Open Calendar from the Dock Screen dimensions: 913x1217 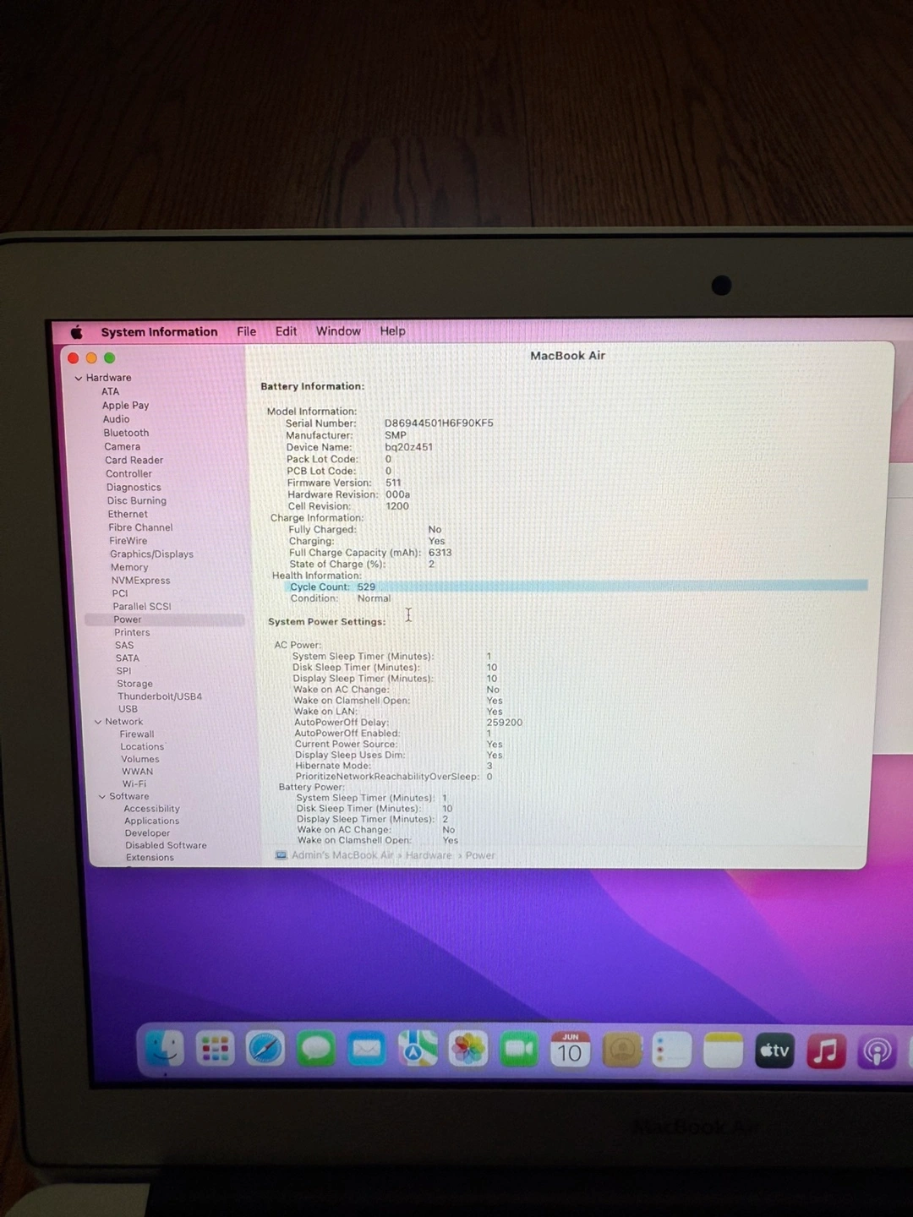(x=570, y=1051)
